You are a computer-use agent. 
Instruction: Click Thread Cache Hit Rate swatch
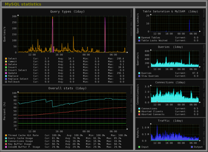(6, 135)
